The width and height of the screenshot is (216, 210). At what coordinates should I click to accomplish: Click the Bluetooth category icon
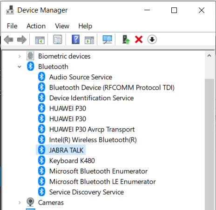(x=30, y=66)
